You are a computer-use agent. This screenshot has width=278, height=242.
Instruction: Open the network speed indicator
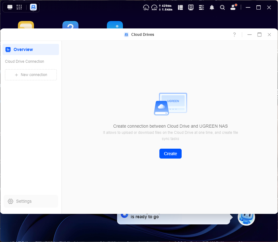pos(166,7)
